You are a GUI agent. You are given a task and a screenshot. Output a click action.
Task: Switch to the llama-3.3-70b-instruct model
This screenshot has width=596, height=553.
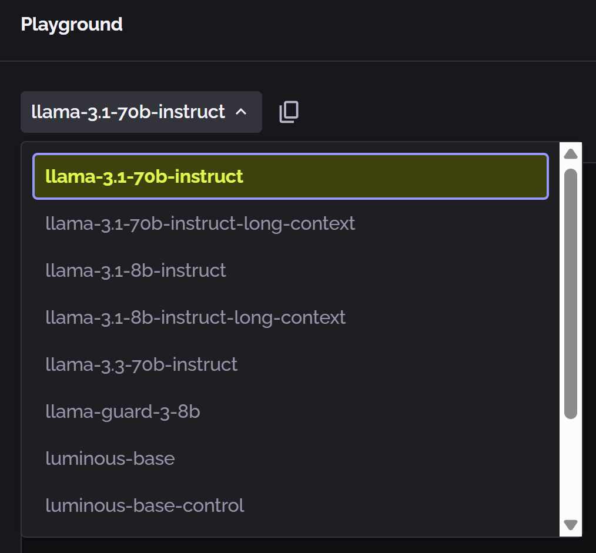click(142, 364)
